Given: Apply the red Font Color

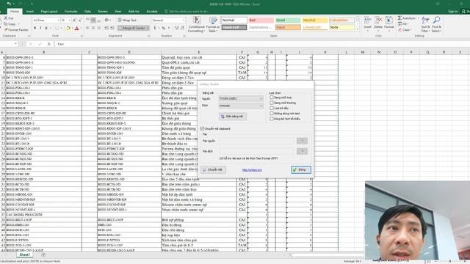Looking at the screenshot, I should [76, 28].
